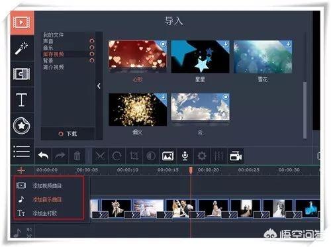Screen dimensions: 331x247
Task: Collapse the category panel with left chevron
Action: pyautogui.click(x=99, y=86)
